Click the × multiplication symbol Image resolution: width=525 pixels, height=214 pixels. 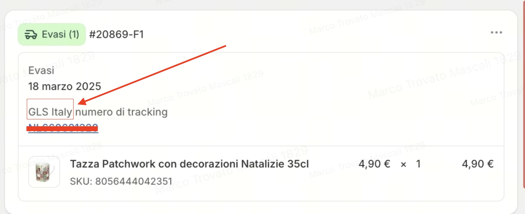(x=403, y=164)
